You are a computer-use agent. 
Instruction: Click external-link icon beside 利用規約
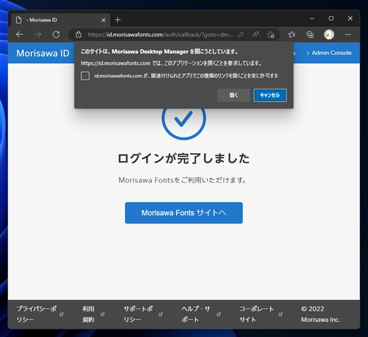(x=102, y=314)
